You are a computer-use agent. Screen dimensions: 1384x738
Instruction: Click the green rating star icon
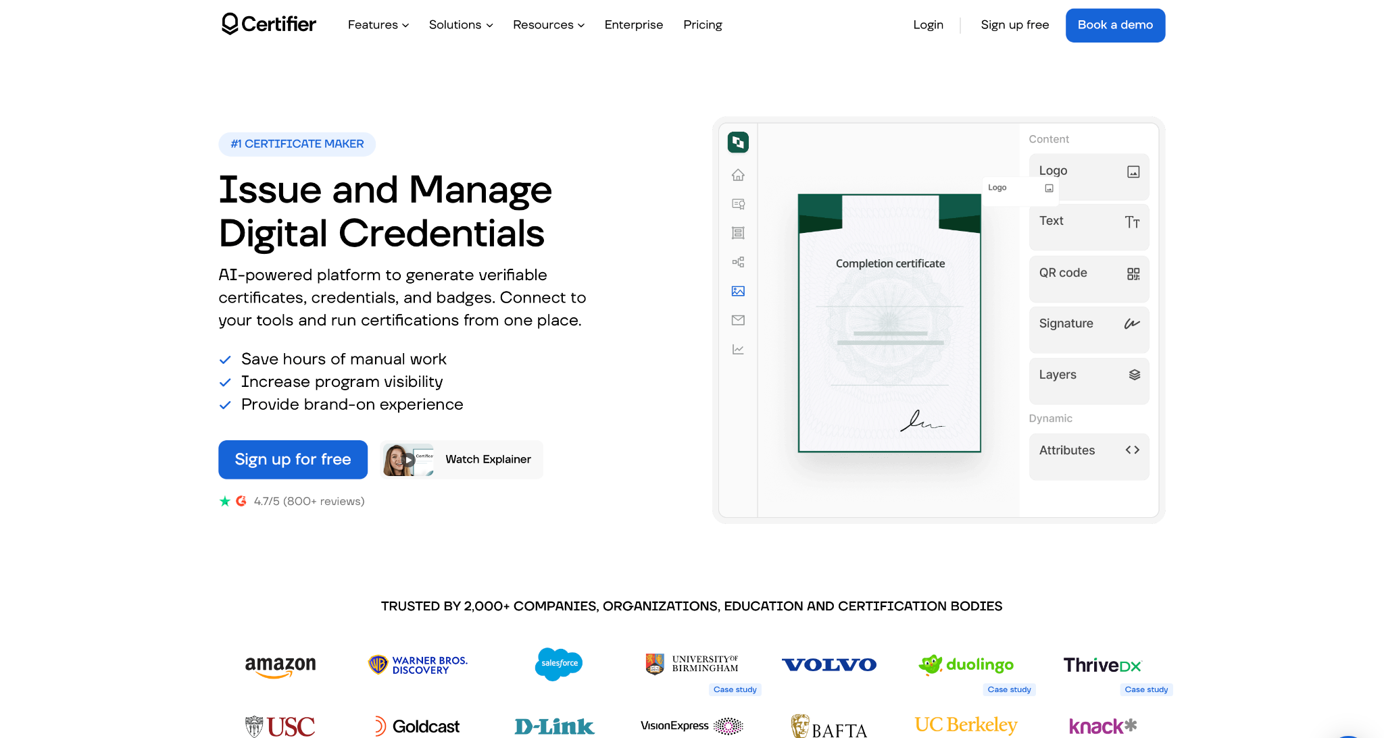(225, 501)
